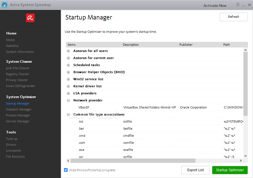Screen dimensions: 253x178
Task: Sort by the Publisher column header
Action: 186,45
